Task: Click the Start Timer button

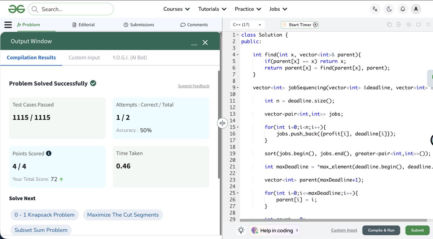Action: (300, 25)
